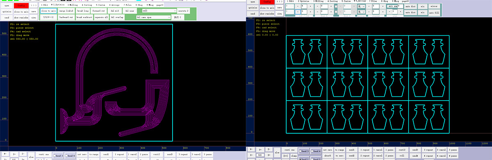Open the 'del same span' dropdown

(x=154, y=17)
